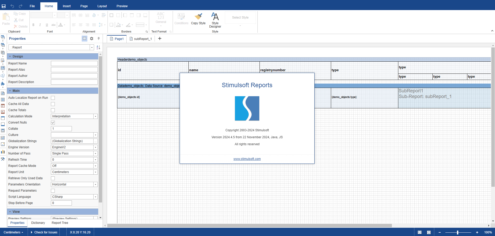Switch to the Preview tab
The height and width of the screenshot is (236, 495).
(x=122, y=6)
